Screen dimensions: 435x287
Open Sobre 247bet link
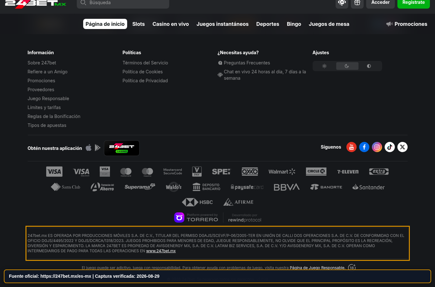42,63
